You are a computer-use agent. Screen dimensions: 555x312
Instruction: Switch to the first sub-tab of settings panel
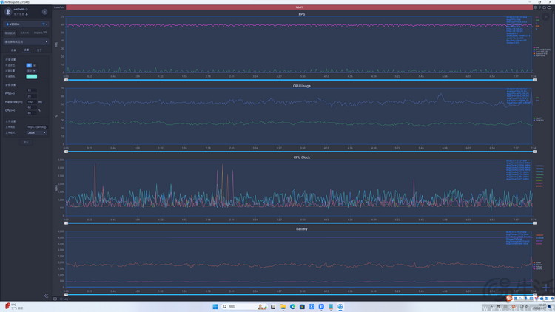click(x=13, y=50)
